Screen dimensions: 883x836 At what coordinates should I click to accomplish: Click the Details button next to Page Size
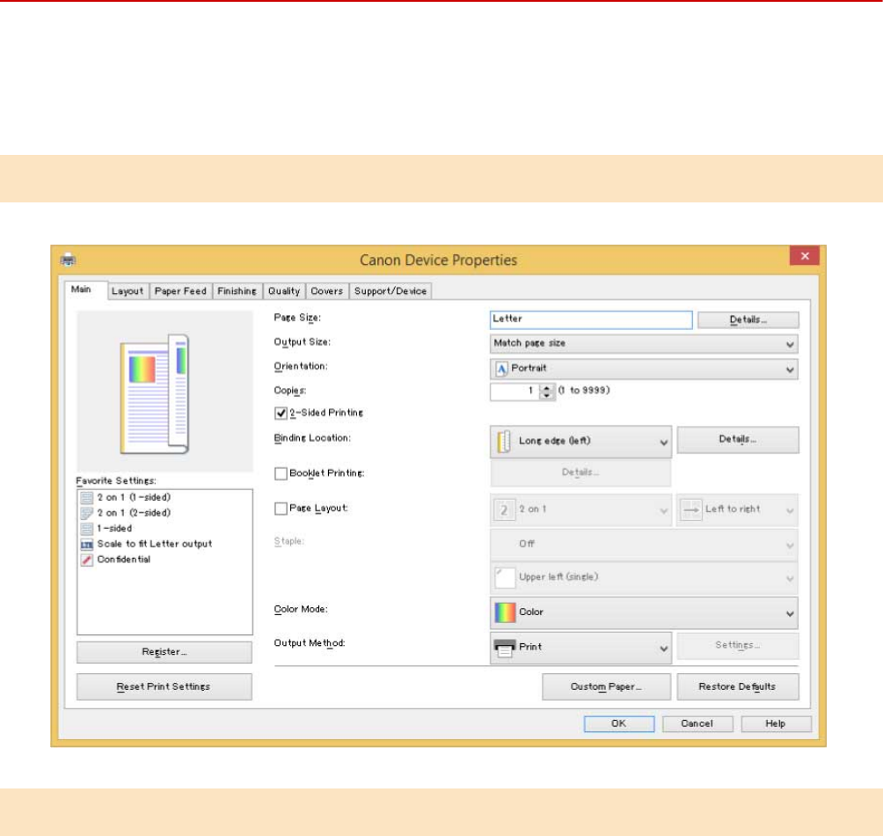point(748,320)
